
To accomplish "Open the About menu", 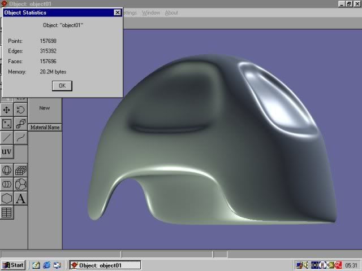I will click(171, 12).
